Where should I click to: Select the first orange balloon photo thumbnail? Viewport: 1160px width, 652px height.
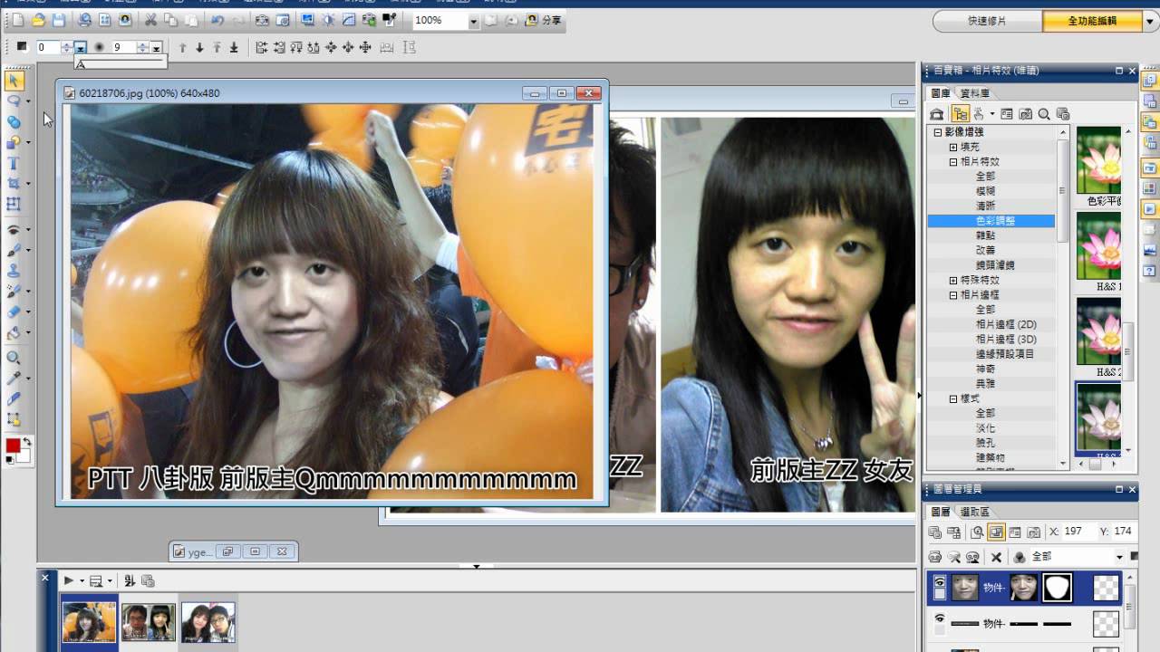89,622
